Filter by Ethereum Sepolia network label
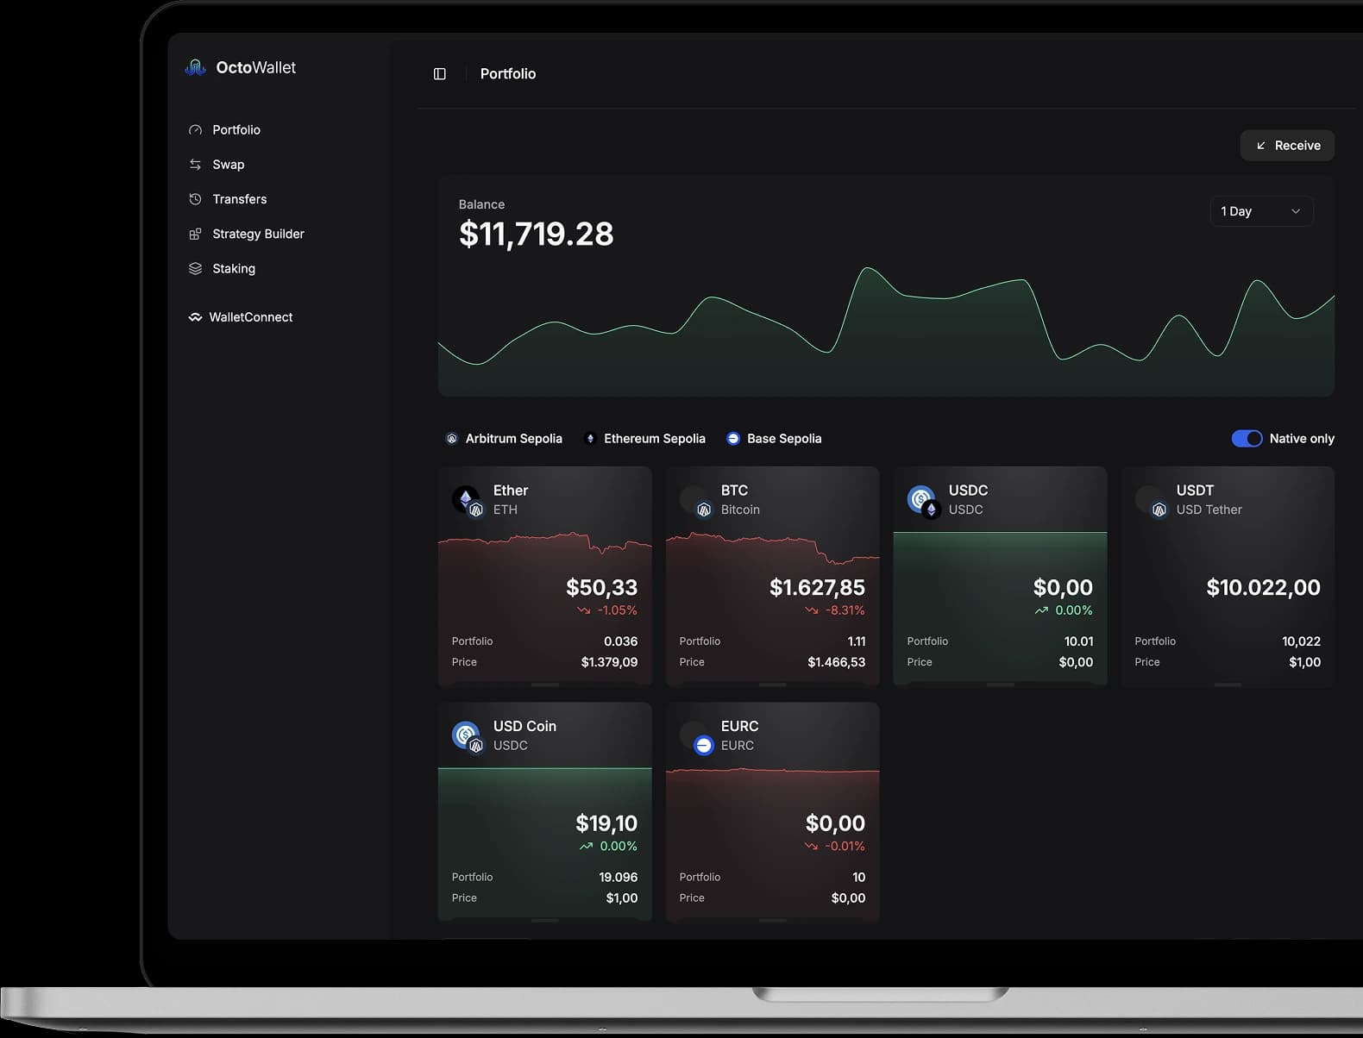Image resolution: width=1363 pixels, height=1038 pixels. tap(655, 439)
